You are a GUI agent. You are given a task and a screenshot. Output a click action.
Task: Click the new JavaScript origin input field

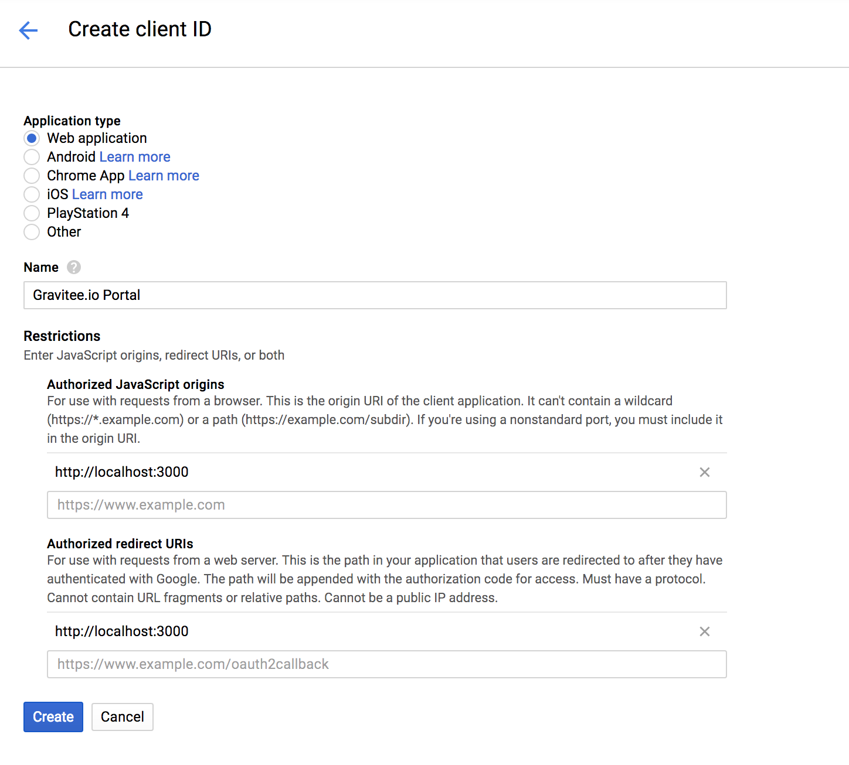[387, 505]
